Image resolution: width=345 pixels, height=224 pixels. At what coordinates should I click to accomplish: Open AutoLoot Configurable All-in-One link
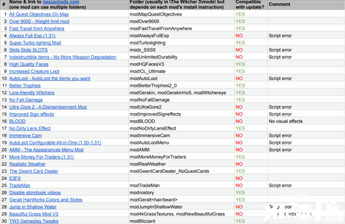pyautogui.click(x=55, y=142)
